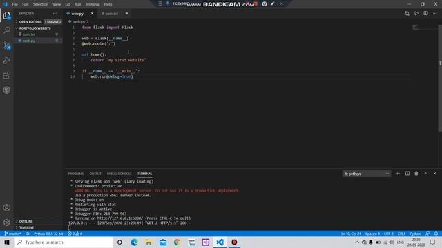Open the View menu
The width and height of the screenshot is (442, 248).
[x=57, y=4]
